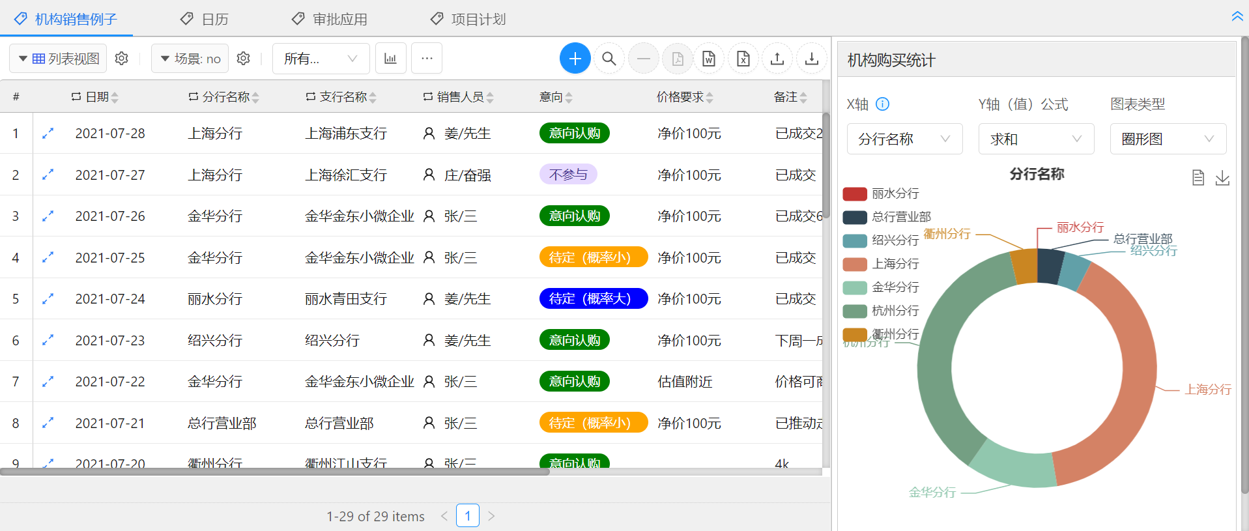Screen dimensions: 1249x531
Task: Click the upload import icon
Action: (777, 59)
